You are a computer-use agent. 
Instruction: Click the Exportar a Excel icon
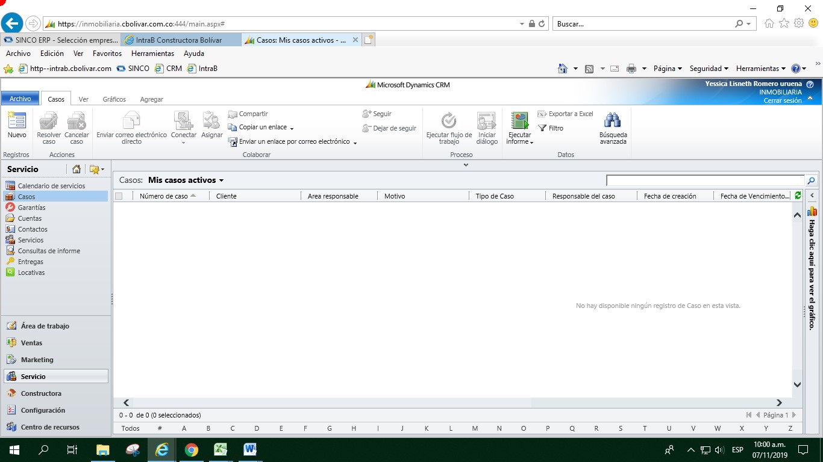(542, 114)
